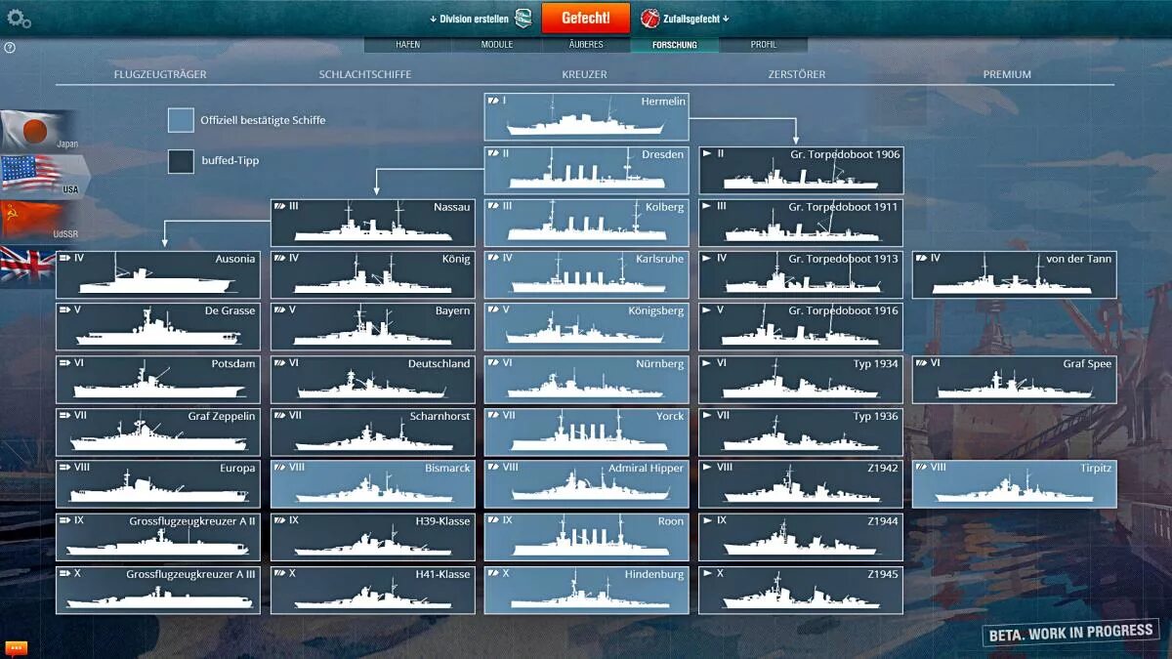Select the Gr. Torpedoboot 1913 destroyer
Viewport: 1172px width, 659px height.
(801, 274)
